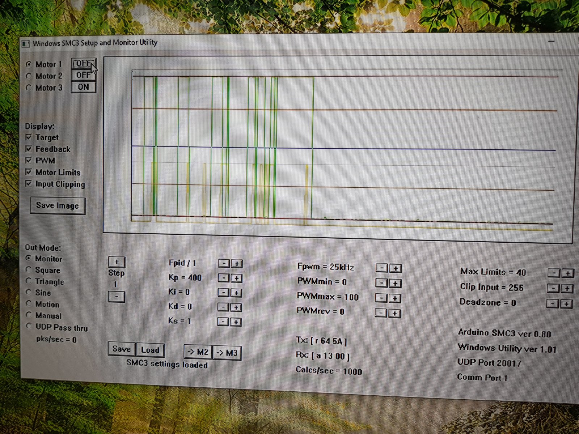Image resolution: width=579 pixels, height=434 pixels.
Task: Select Sine output mode
Action: tap(28, 292)
